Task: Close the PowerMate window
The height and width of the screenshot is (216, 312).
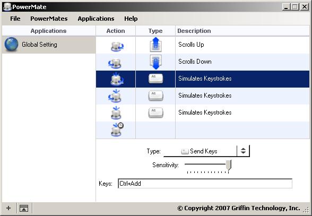Action: coord(305,7)
